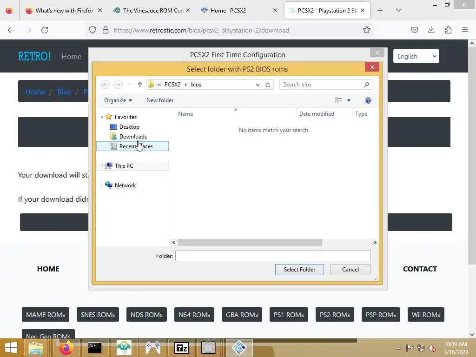Open the Bios breadcrumb link
The width and height of the screenshot is (476, 357).
point(64,92)
